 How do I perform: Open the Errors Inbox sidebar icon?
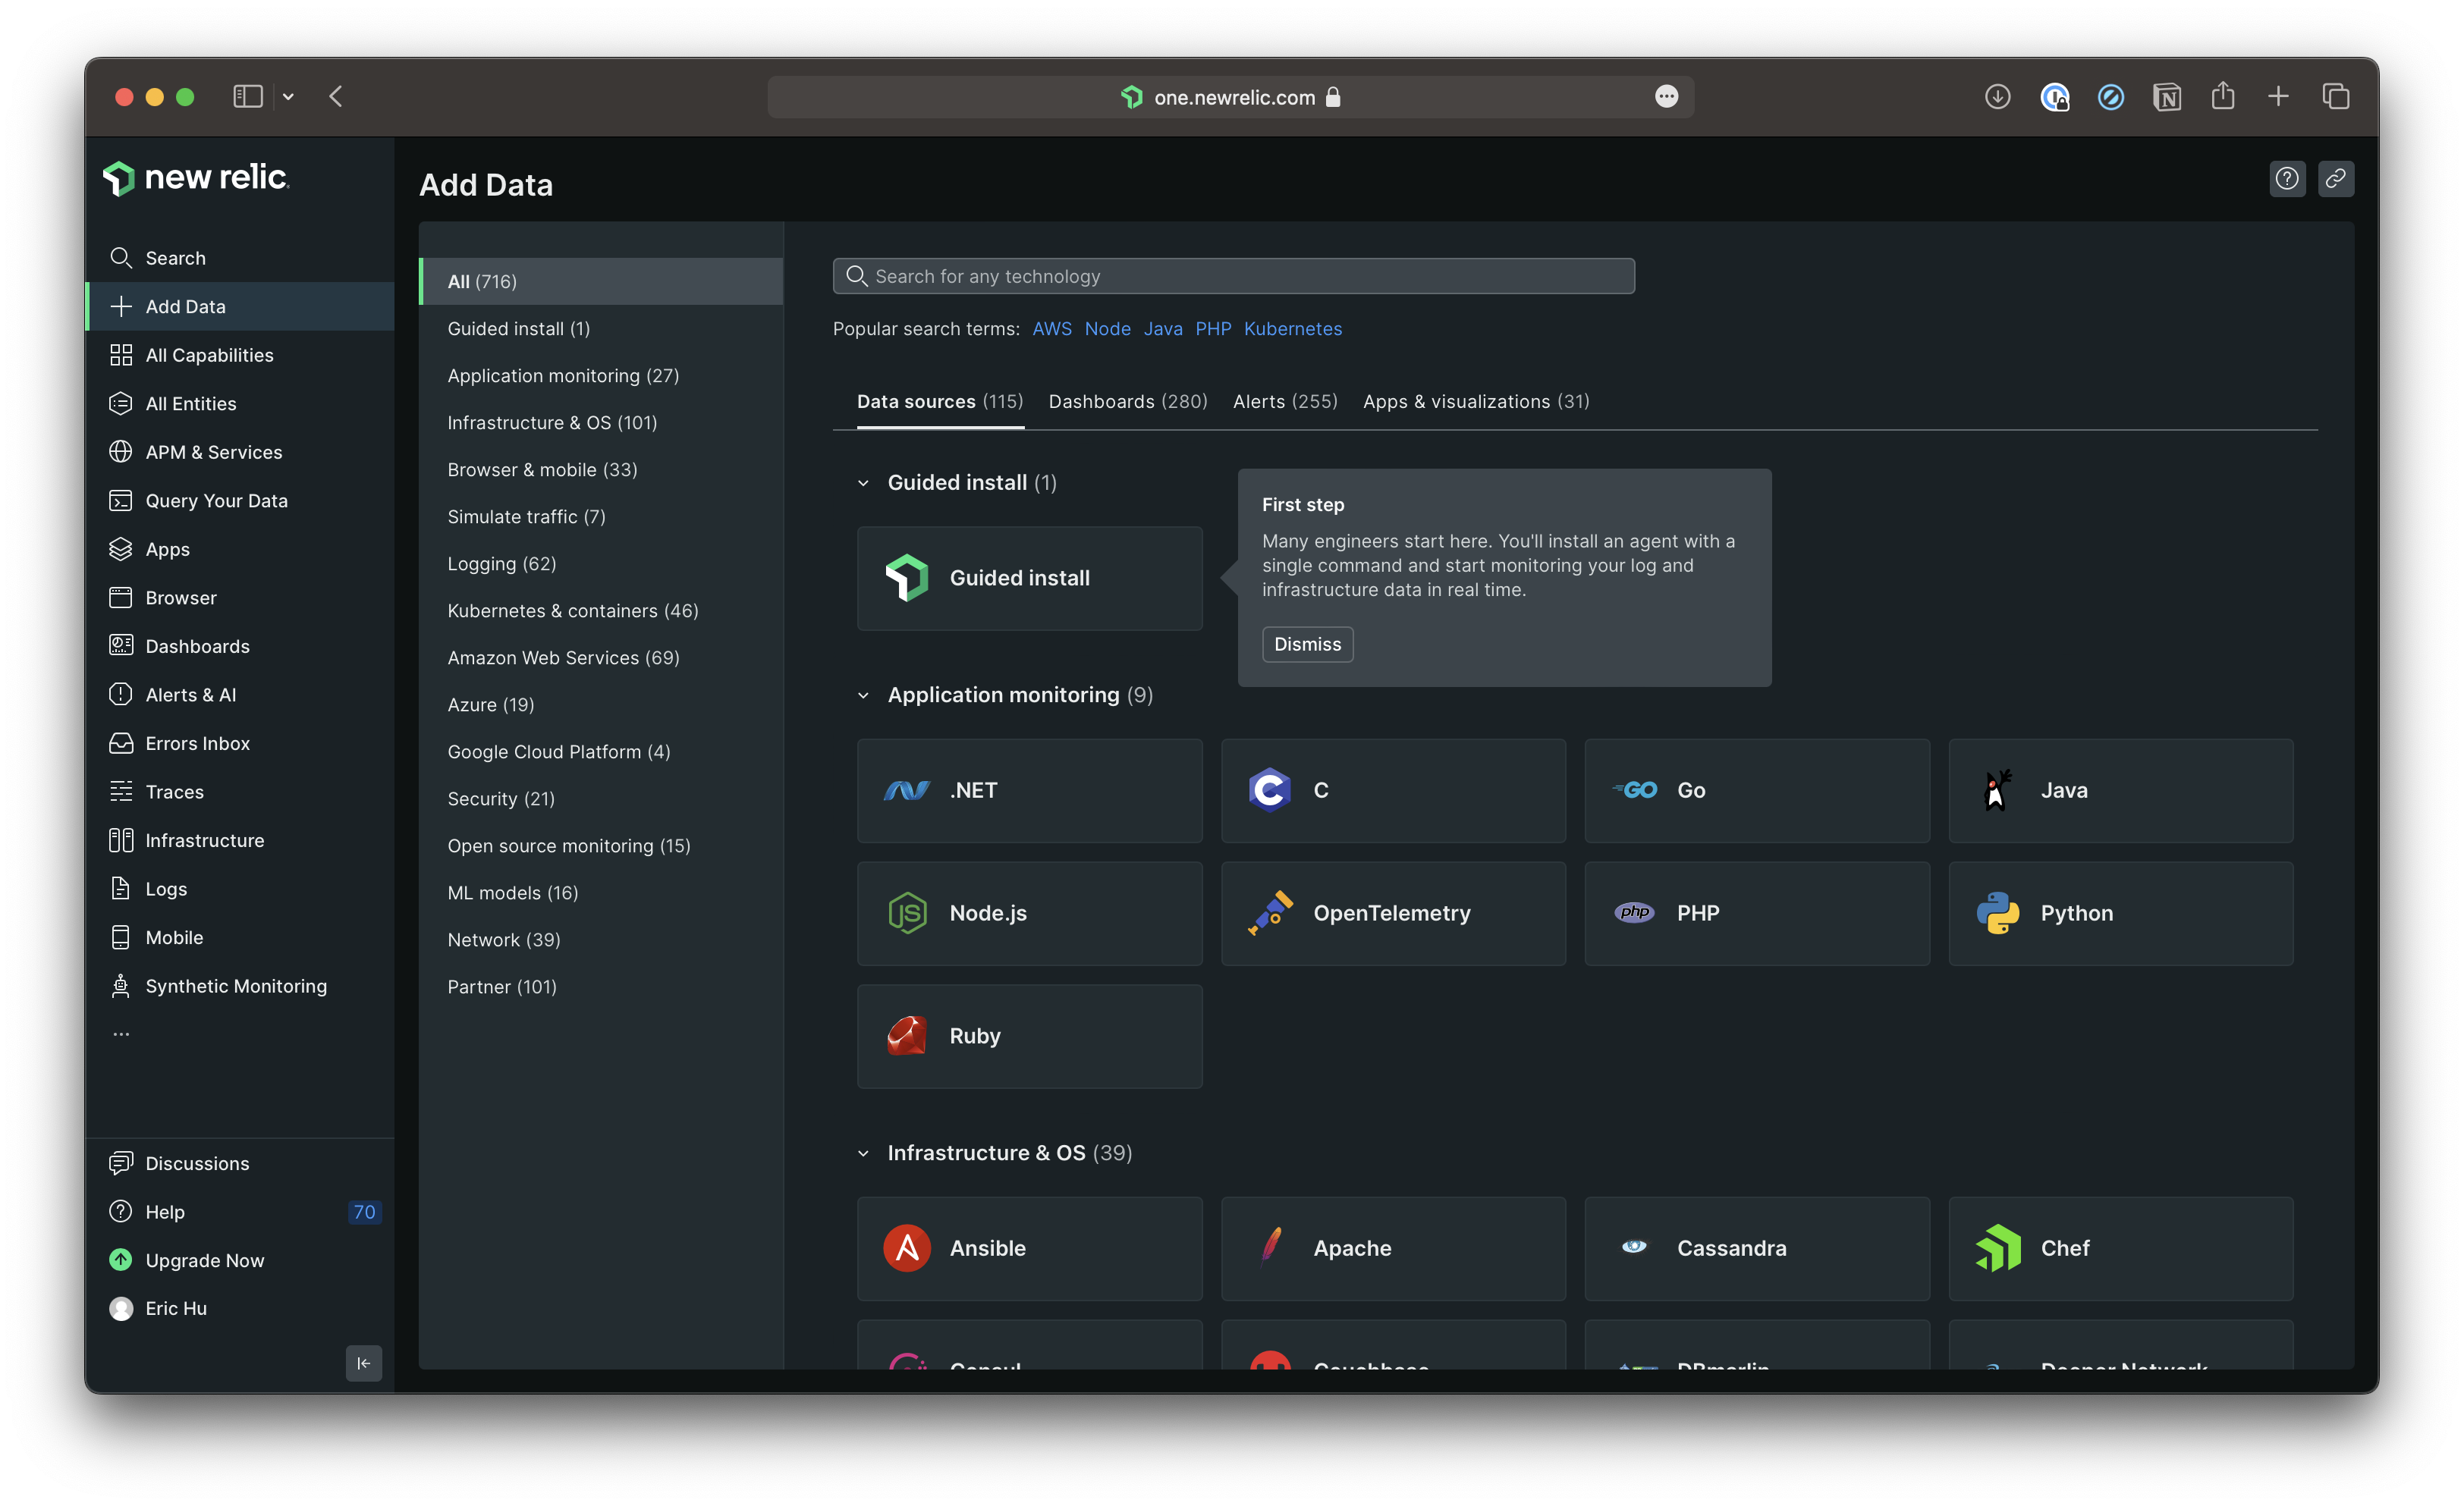pos(121,742)
